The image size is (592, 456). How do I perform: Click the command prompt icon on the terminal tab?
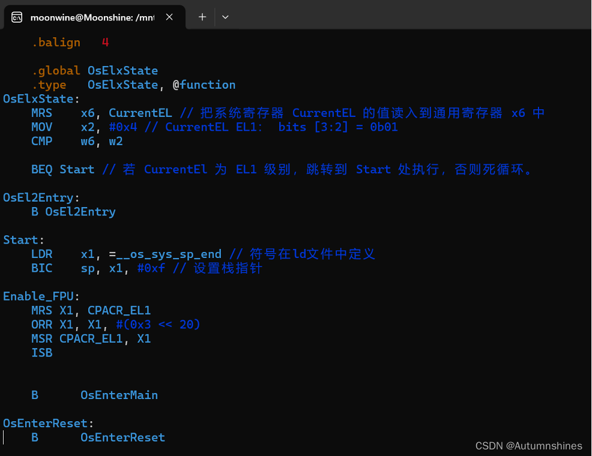point(17,17)
